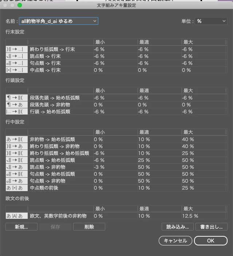The image size is (233, 256).
Task: Click the 句点類 -> 非約物 row icon
Action: 17,181
